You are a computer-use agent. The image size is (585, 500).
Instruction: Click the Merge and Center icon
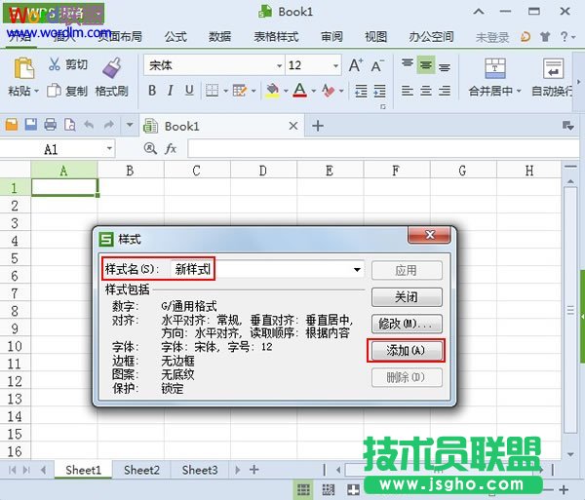pyautogui.click(x=495, y=68)
